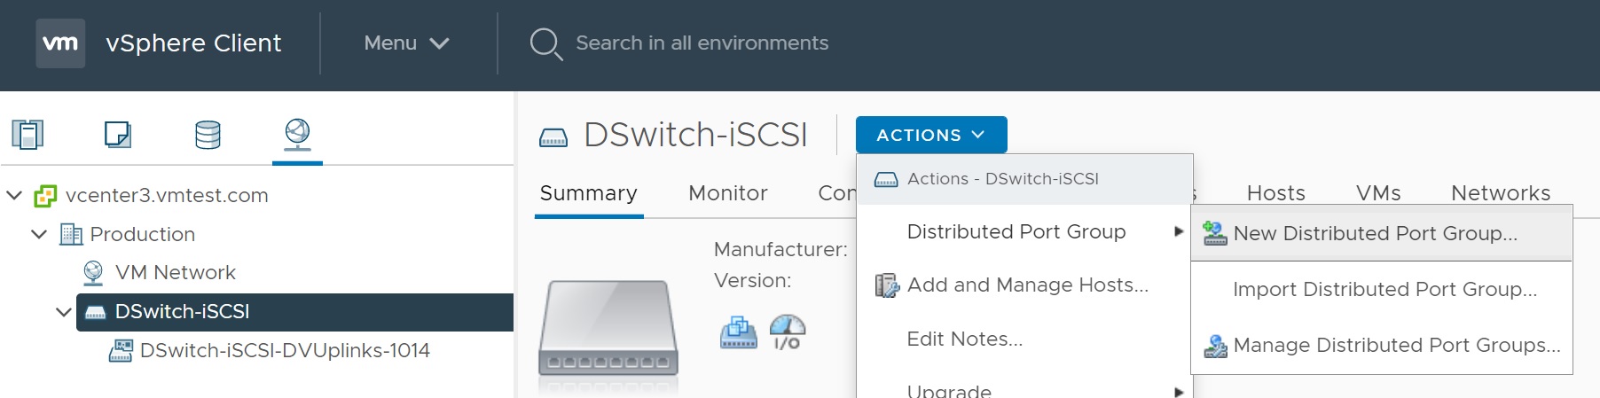Collapse the DSwitch-iSCSI tree node
Image resolution: width=1600 pixels, height=398 pixels.
point(64,312)
